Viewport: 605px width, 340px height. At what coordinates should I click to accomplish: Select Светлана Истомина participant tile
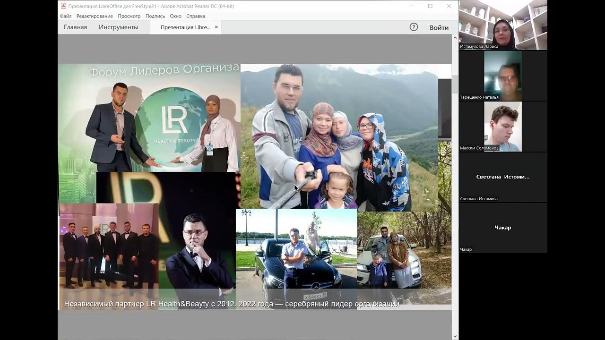(503, 177)
